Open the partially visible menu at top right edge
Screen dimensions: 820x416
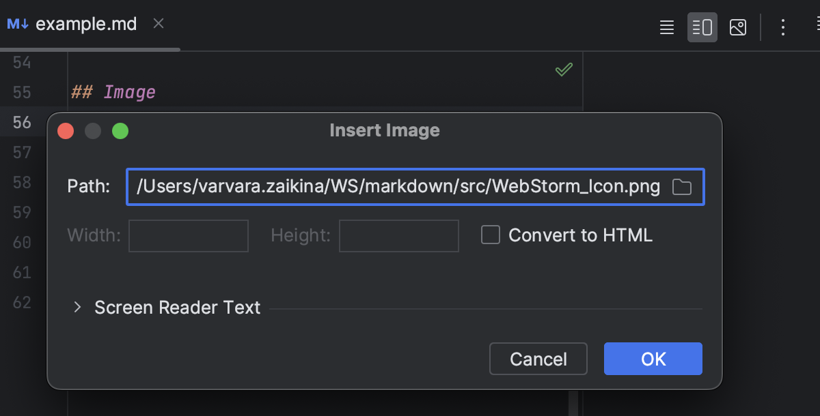point(817,23)
